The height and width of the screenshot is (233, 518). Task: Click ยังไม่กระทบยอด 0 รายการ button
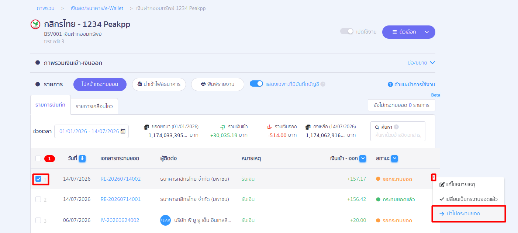(x=401, y=105)
